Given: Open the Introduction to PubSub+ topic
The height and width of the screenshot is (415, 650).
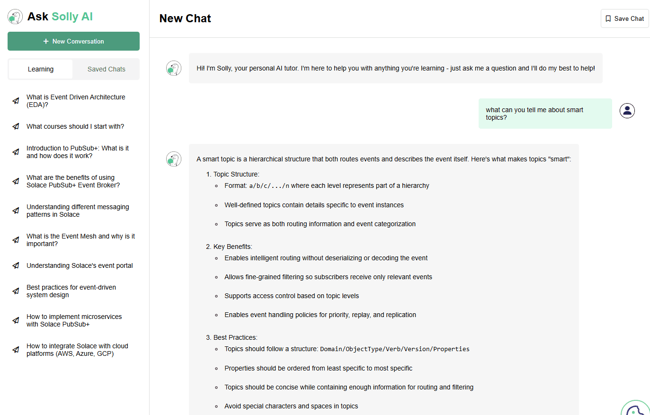Looking at the screenshot, I should click(77, 152).
